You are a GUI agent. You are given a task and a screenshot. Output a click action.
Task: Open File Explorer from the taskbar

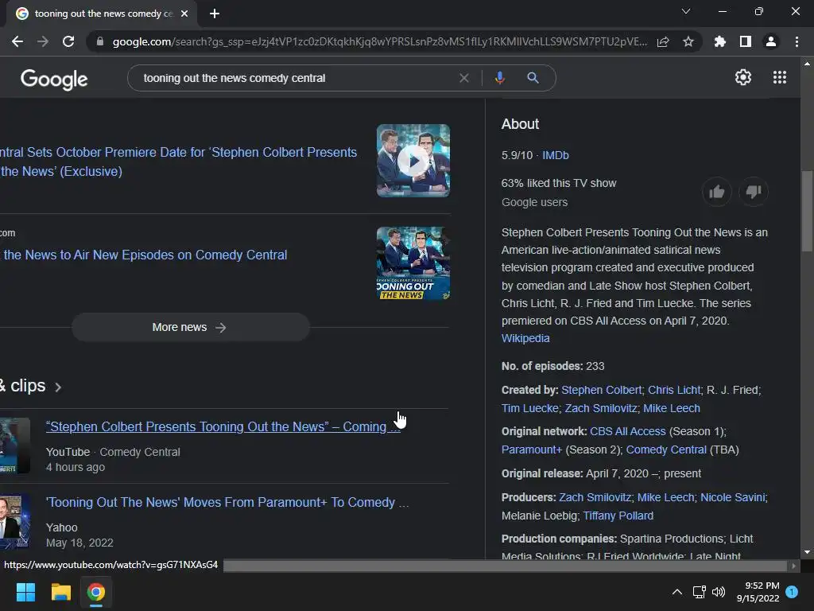pos(60,592)
